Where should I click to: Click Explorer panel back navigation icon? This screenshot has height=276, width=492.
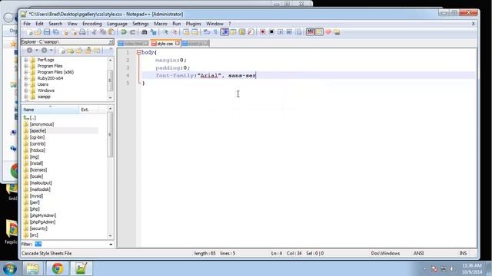[x=29, y=50]
